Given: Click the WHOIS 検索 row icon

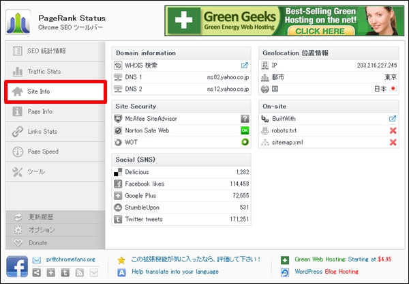Looking at the screenshot, I should point(118,66).
